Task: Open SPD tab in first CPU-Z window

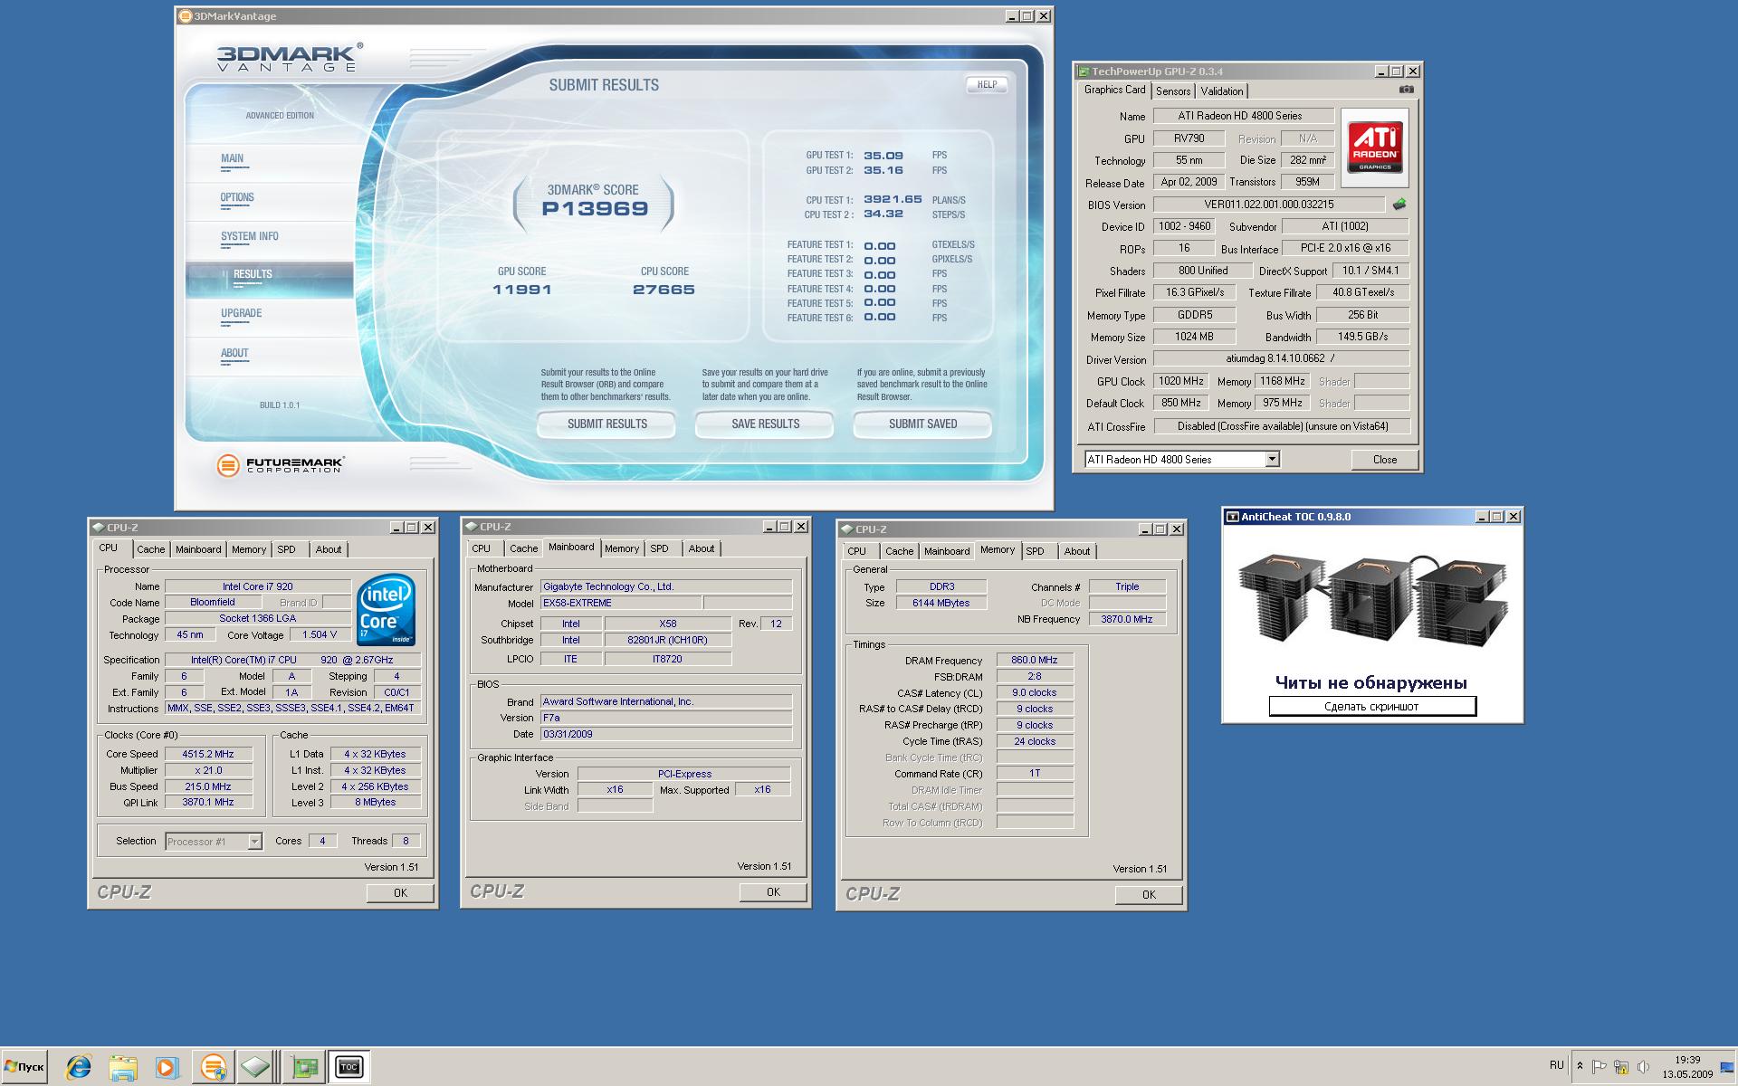Action: pyautogui.click(x=287, y=549)
